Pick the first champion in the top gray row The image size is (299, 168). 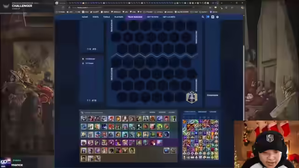coord(84,119)
